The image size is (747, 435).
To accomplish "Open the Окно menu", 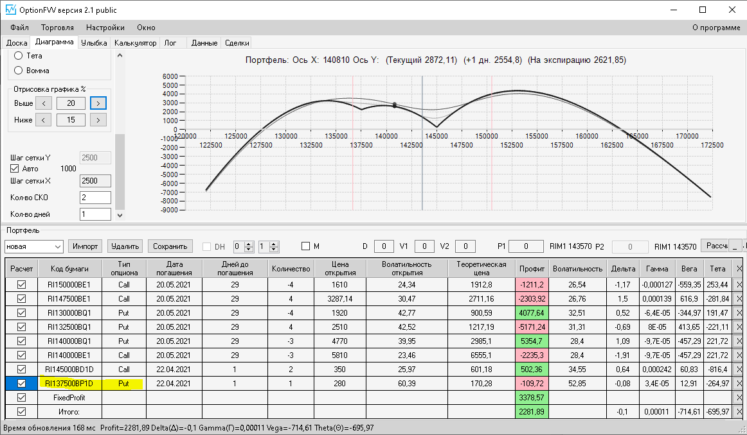I will pos(147,28).
